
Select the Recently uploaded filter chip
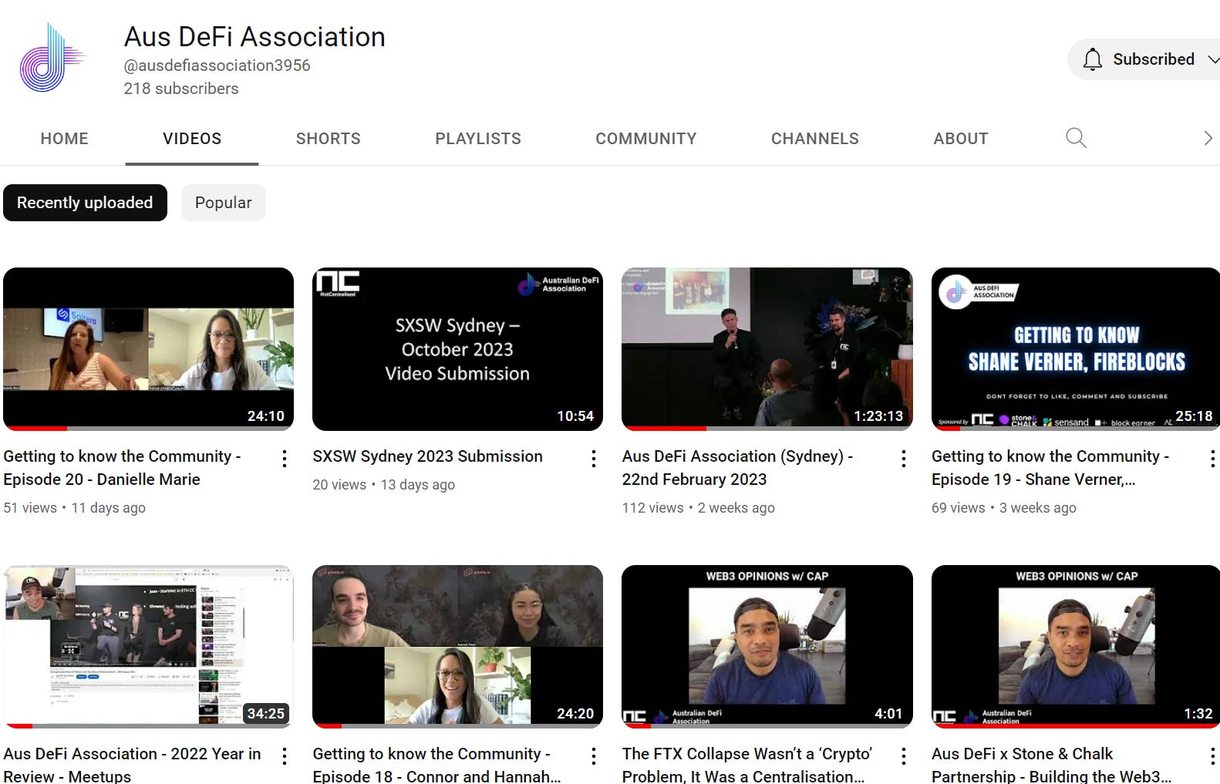pos(85,203)
